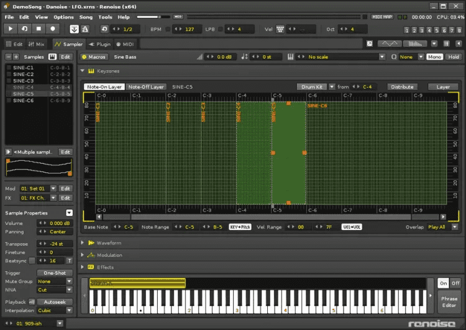Click the metronome icon in toolbar
Viewport: 466px width, 330px height.
(85, 29)
